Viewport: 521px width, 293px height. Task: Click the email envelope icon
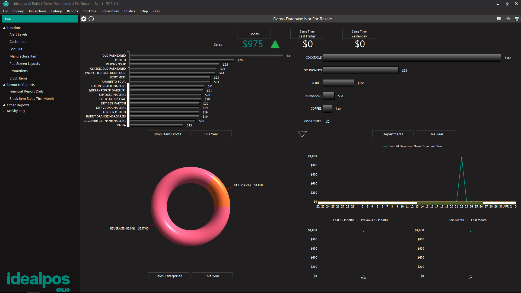[499, 19]
